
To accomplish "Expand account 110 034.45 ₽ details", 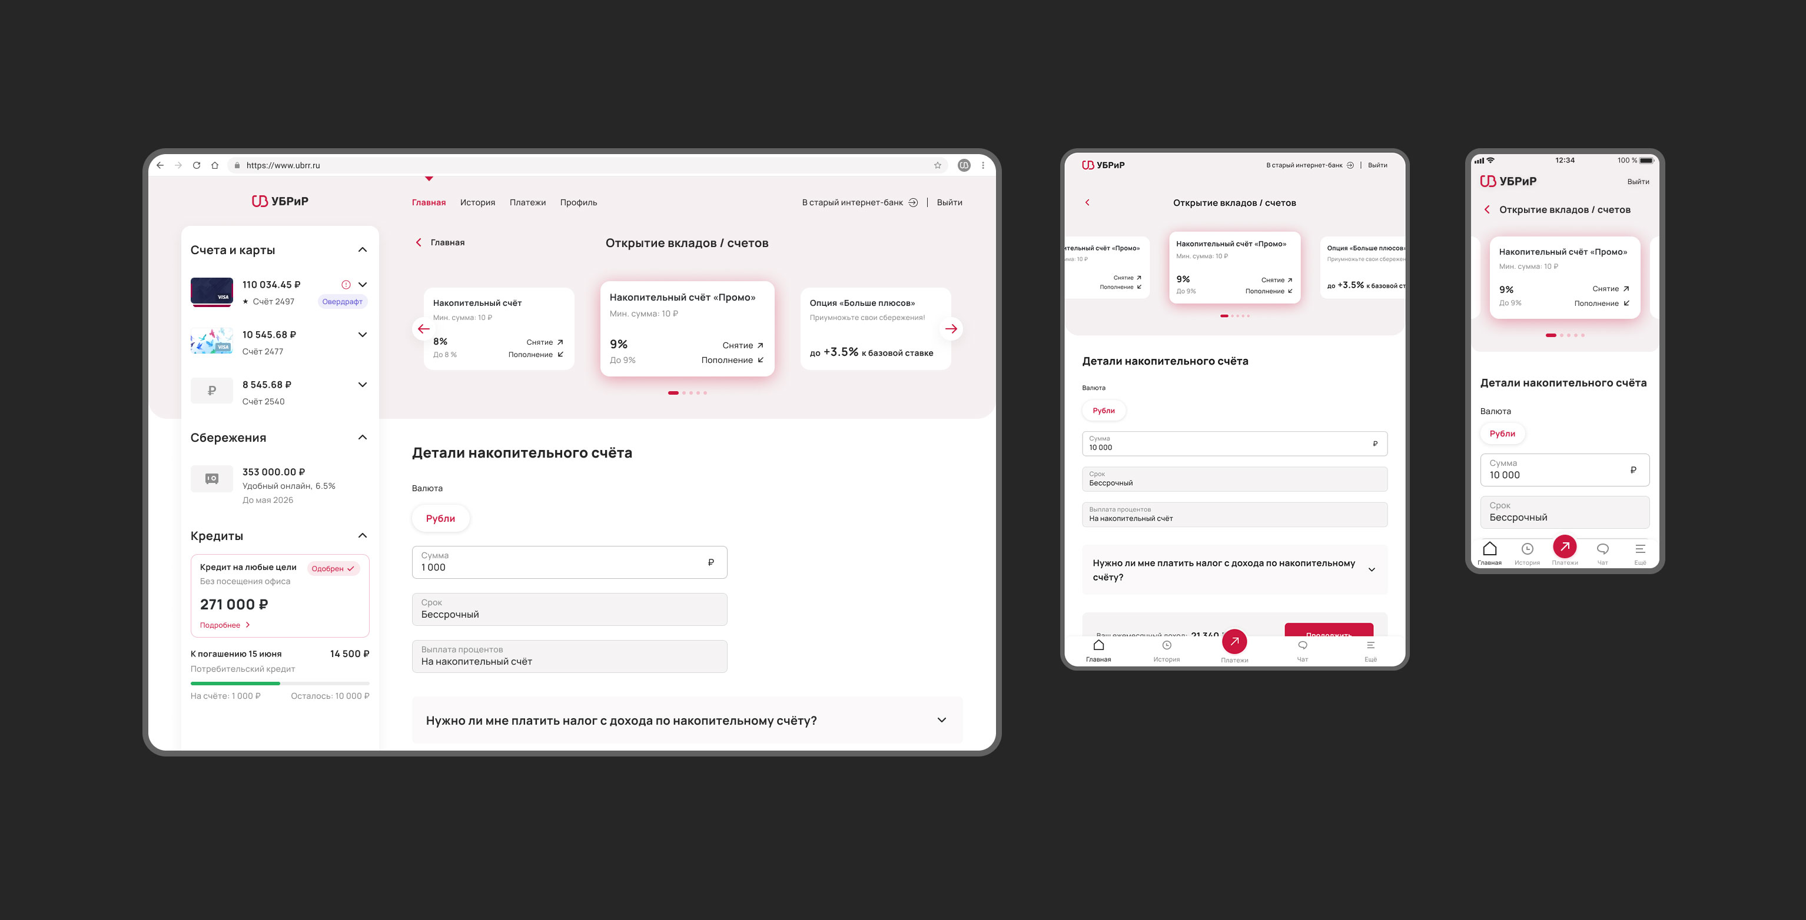I will pos(363,285).
